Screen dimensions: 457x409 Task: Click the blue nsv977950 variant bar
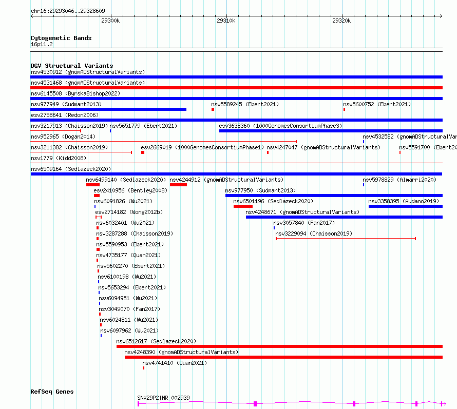334,196
